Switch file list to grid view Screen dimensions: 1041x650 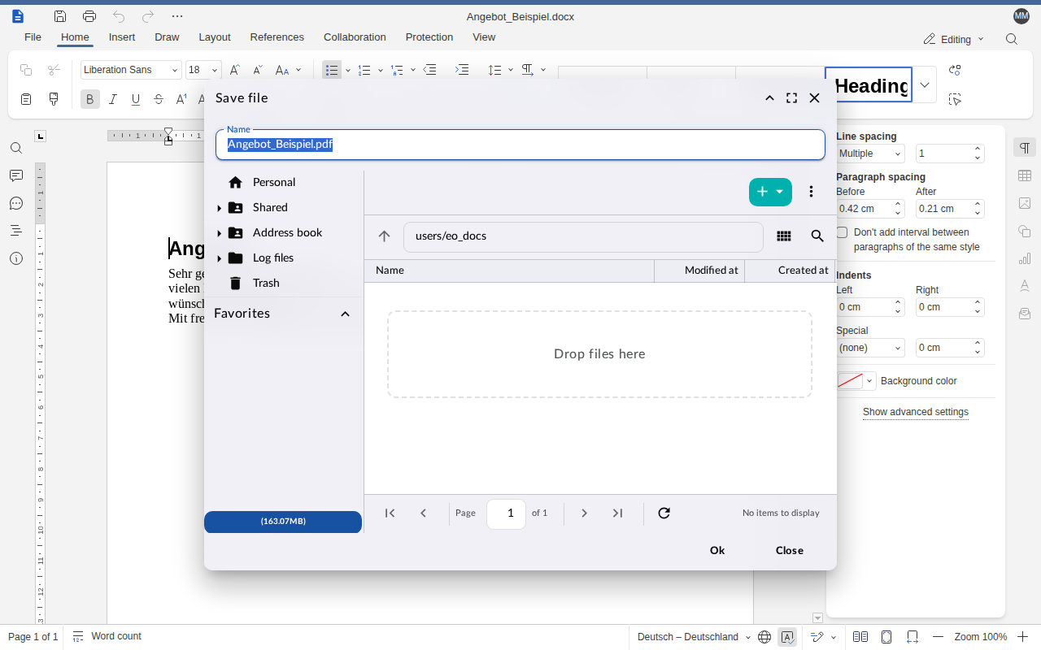784,236
